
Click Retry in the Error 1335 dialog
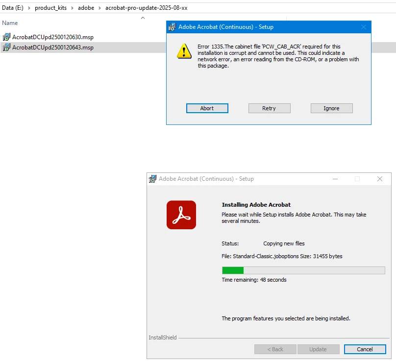(269, 108)
